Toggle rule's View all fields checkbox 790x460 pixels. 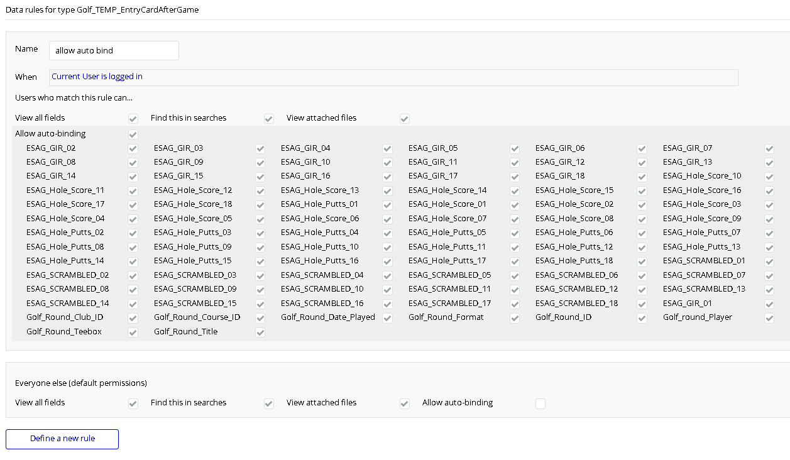click(x=133, y=118)
